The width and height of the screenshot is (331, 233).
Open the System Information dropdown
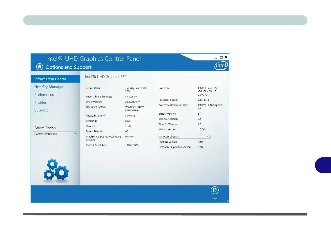point(55,134)
